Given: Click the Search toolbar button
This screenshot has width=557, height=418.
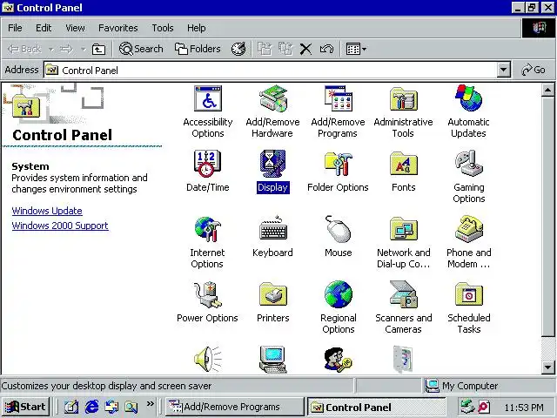Looking at the screenshot, I should (141, 49).
